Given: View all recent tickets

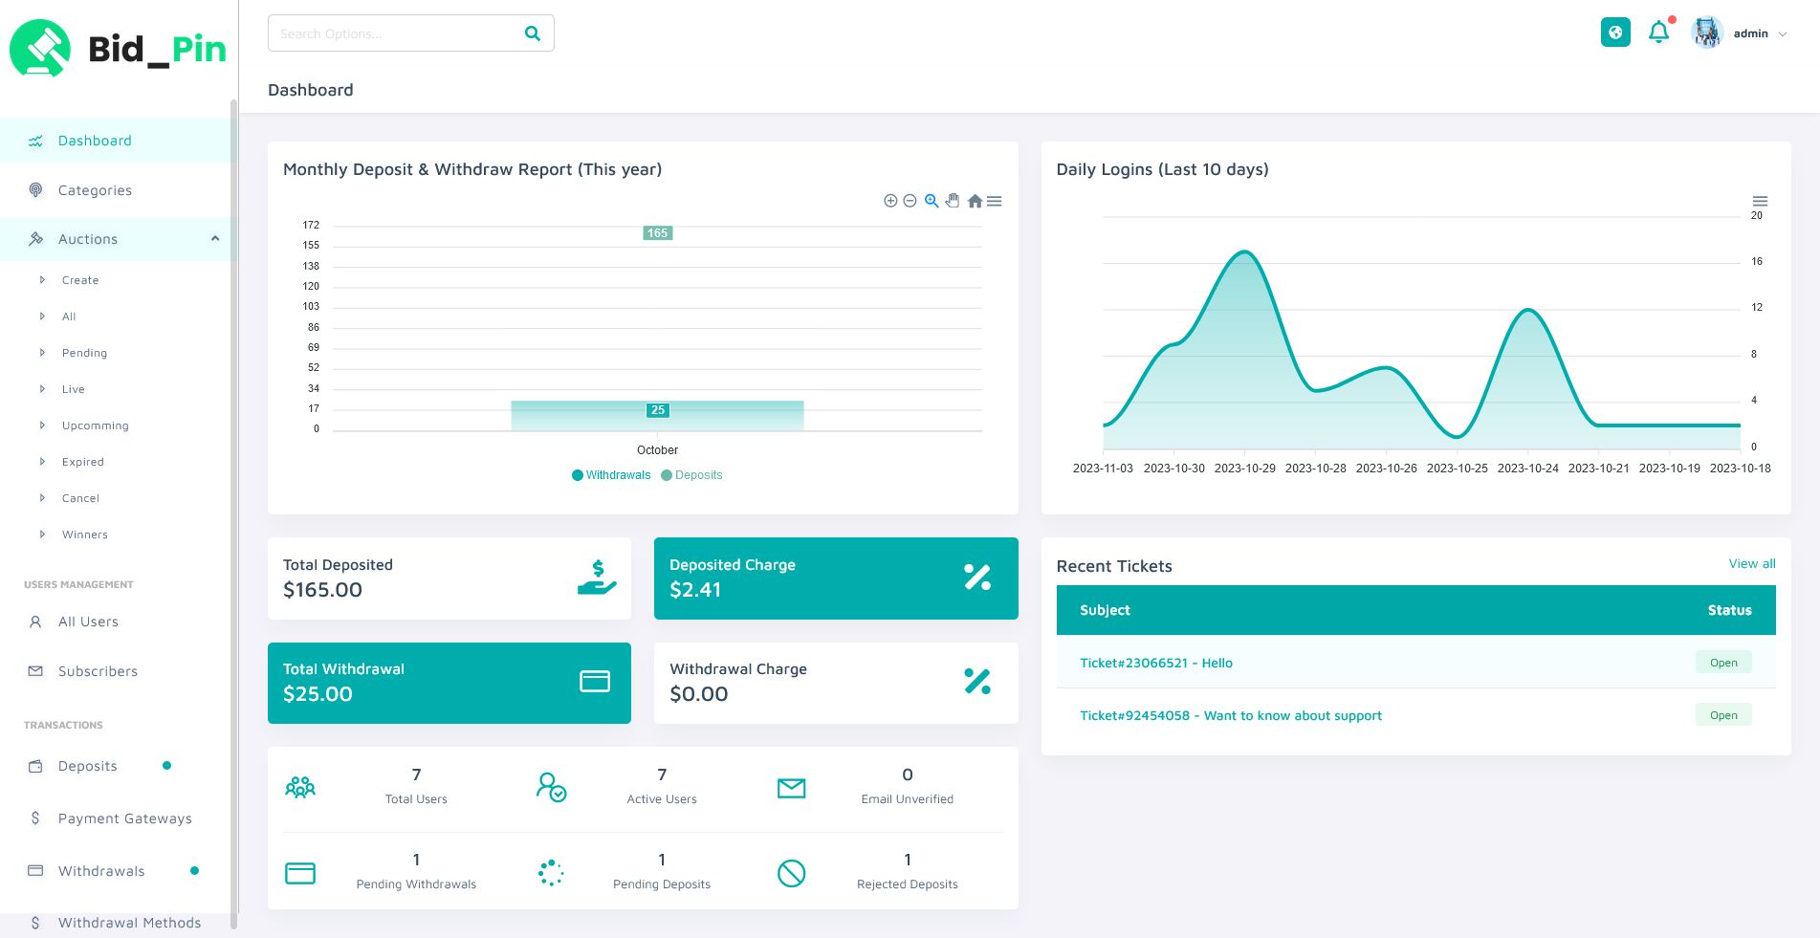Looking at the screenshot, I should (x=1751, y=564).
